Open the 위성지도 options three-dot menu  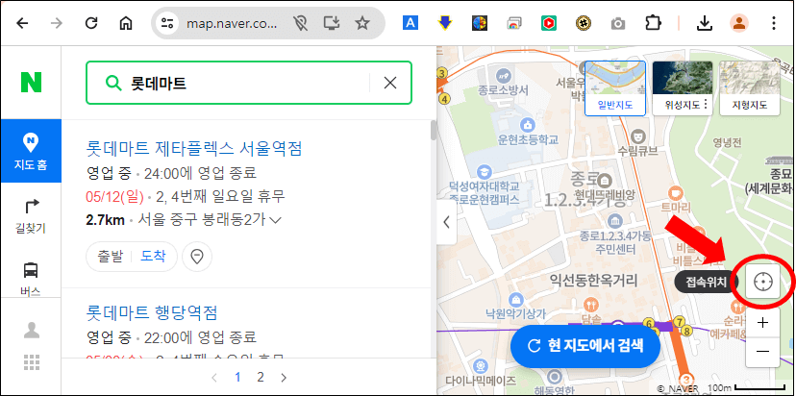click(x=707, y=105)
